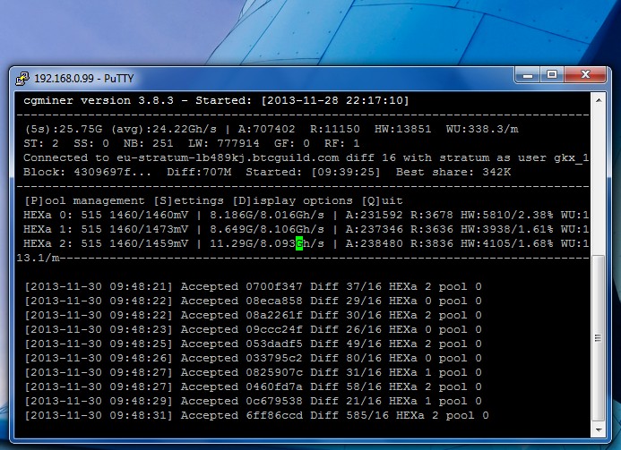Screen dimensions: 621x450
Task: Click the 'Best share: 342K' text
Action: point(453,172)
